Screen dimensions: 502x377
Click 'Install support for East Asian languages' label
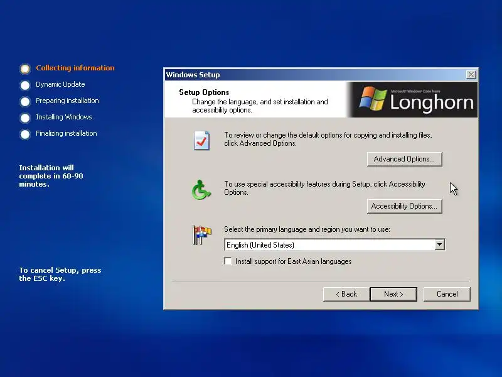tap(293, 261)
